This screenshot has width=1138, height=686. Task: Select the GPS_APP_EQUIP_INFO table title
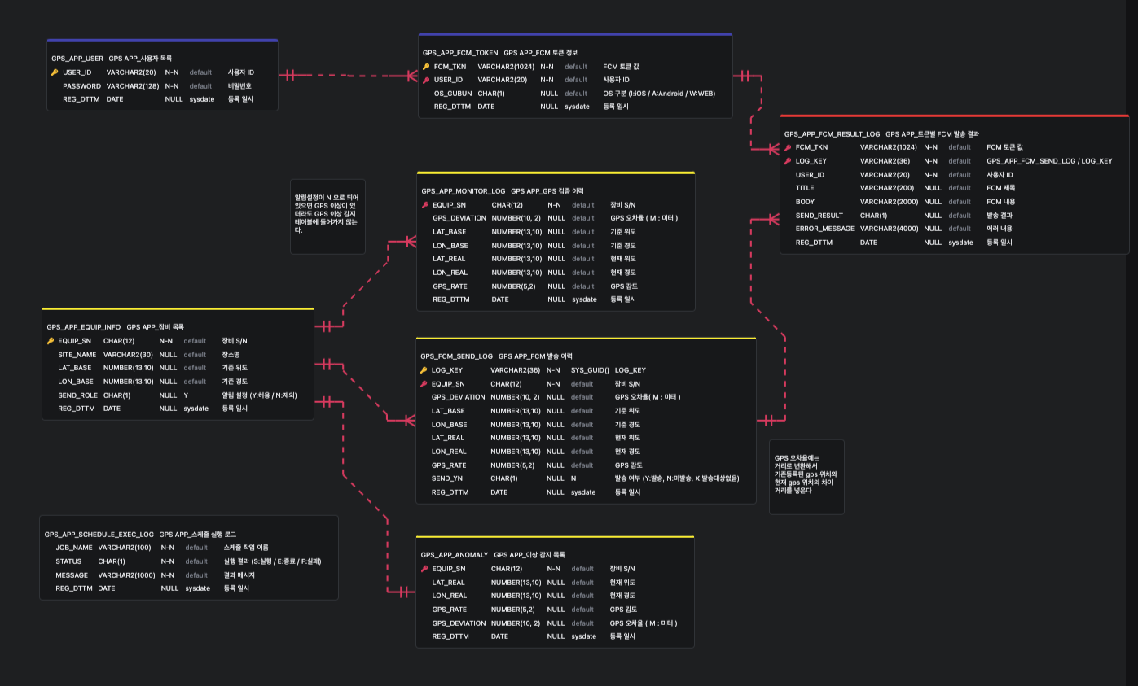point(84,327)
